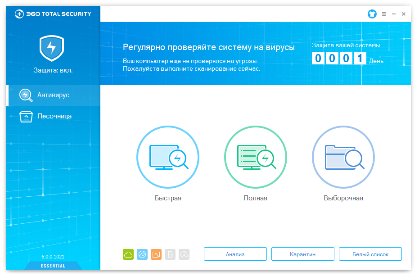This screenshot has height=276, width=419.
Task: Enable the gray Avira engine icon
Action: pos(184,254)
